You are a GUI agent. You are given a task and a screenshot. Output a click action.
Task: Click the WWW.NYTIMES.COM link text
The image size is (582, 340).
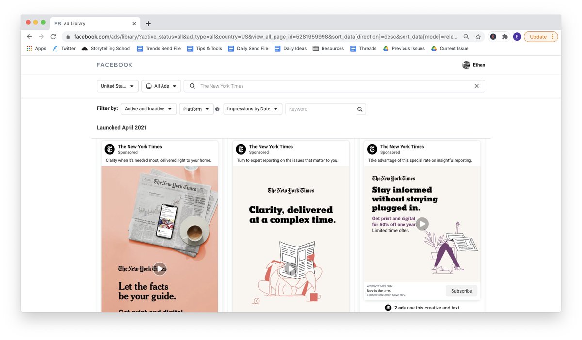(x=379, y=286)
